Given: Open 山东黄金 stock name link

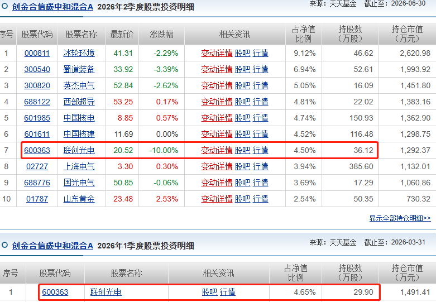Looking at the screenshot, I should 79,199.
